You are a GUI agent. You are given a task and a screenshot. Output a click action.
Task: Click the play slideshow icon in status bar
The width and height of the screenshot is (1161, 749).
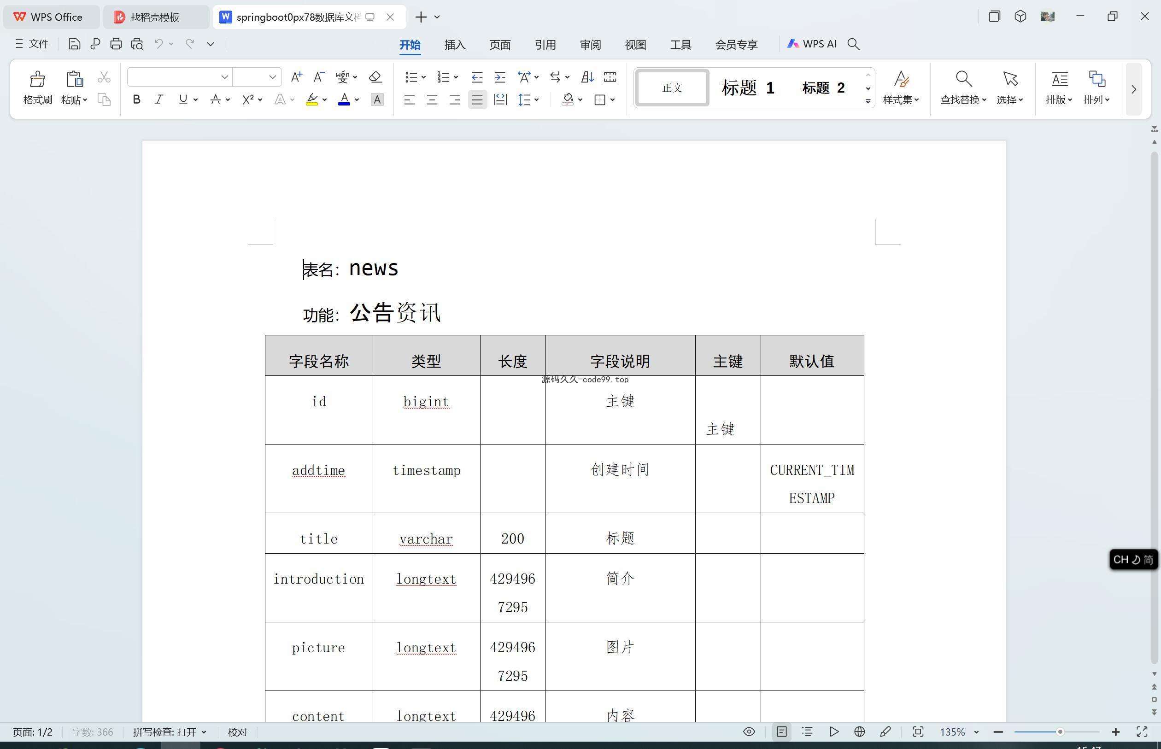[x=834, y=731]
